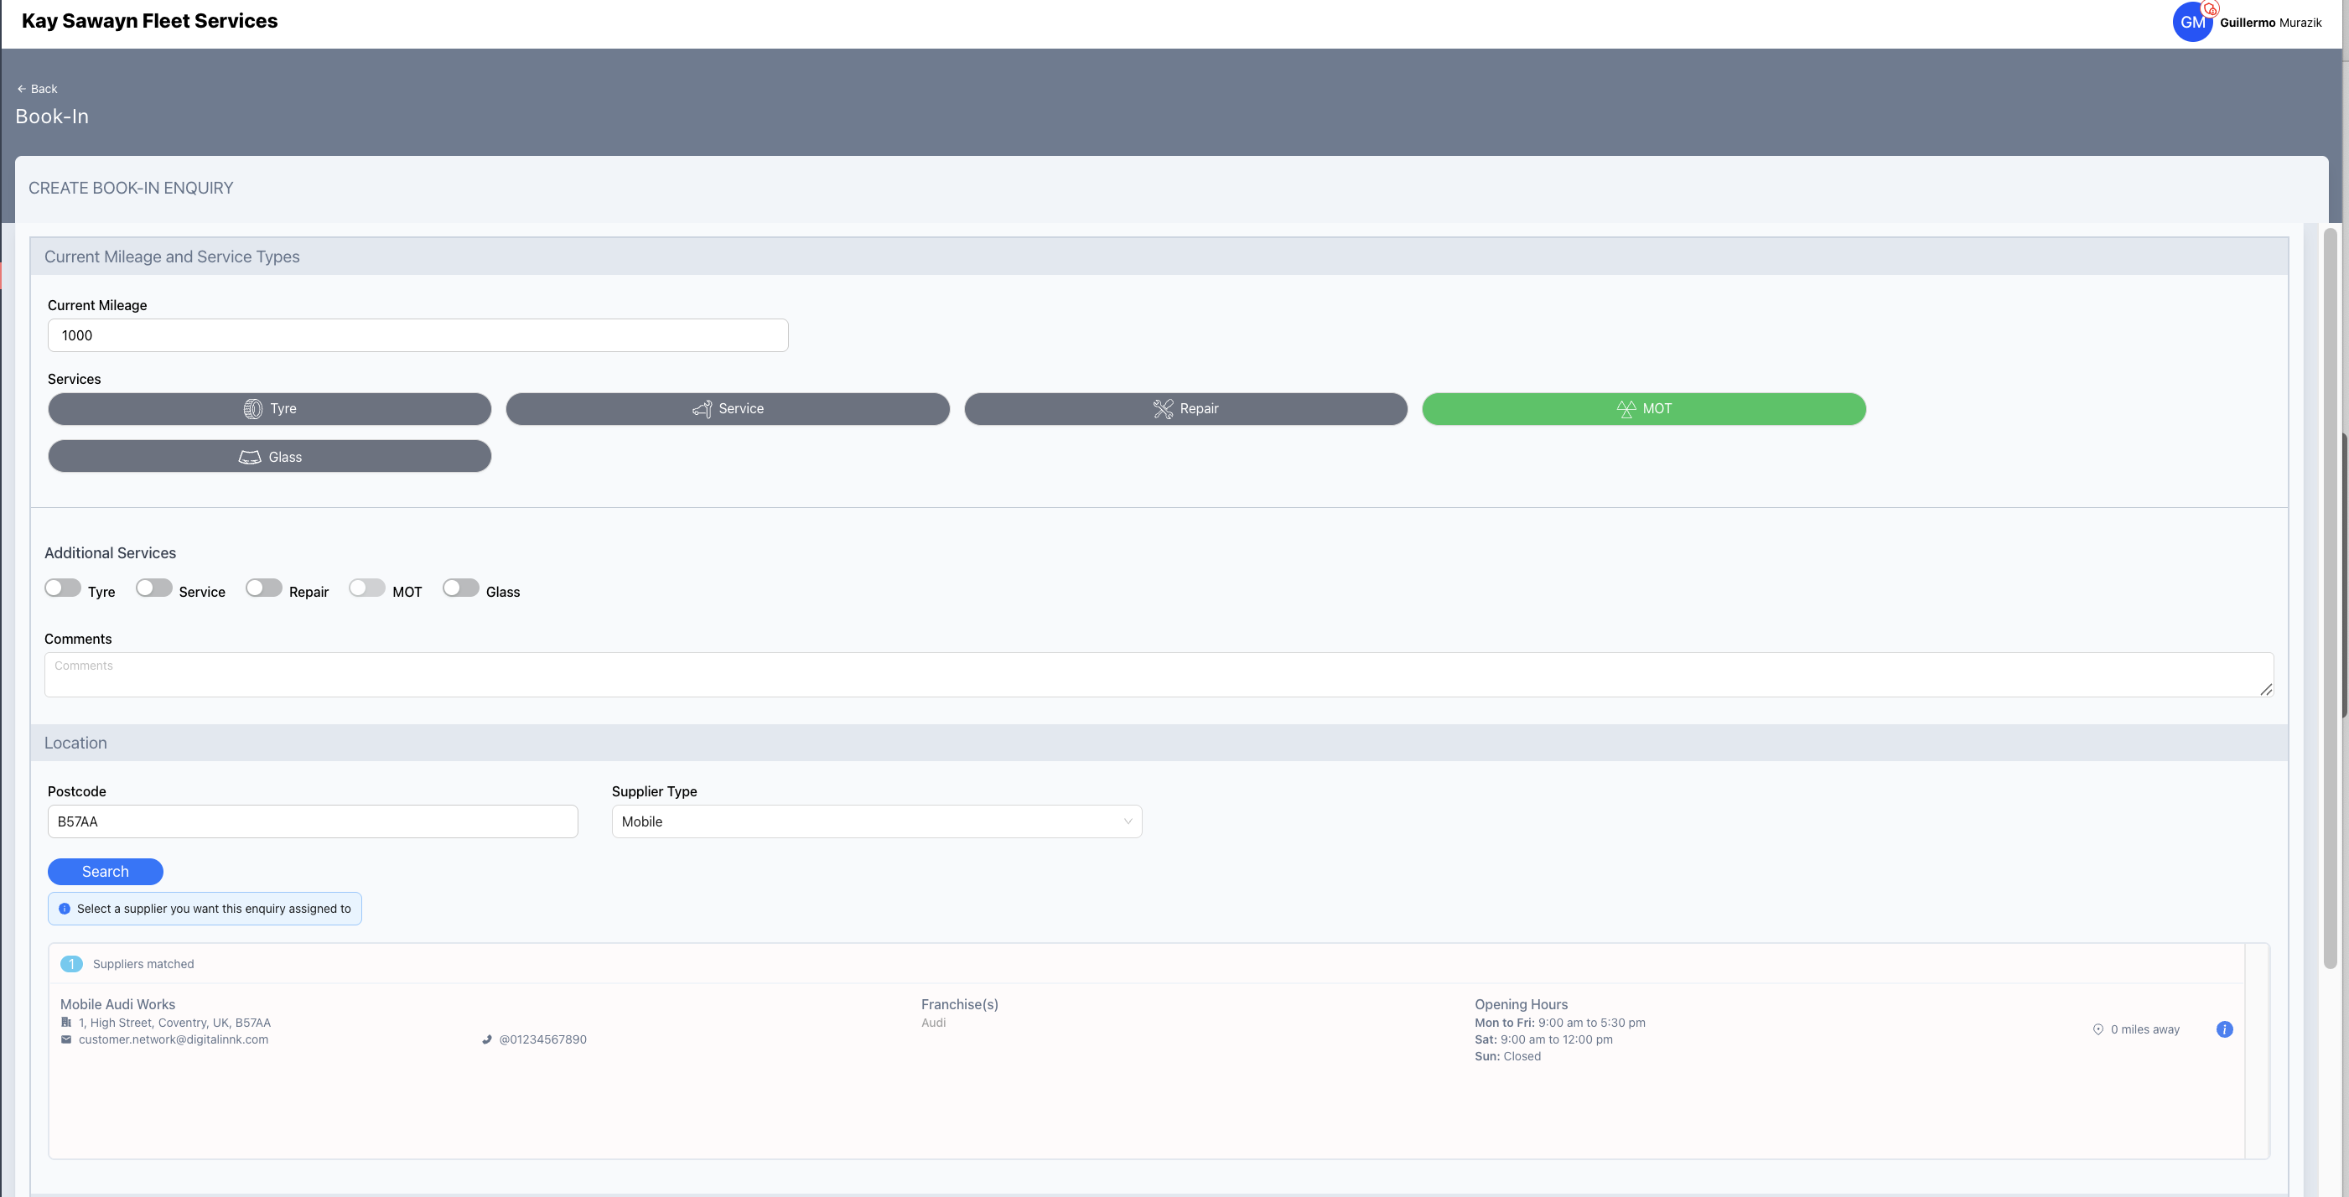This screenshot has height=1197, width=2349.
Task: Click the supplier phone handset icon
Action: point(487,1039)
